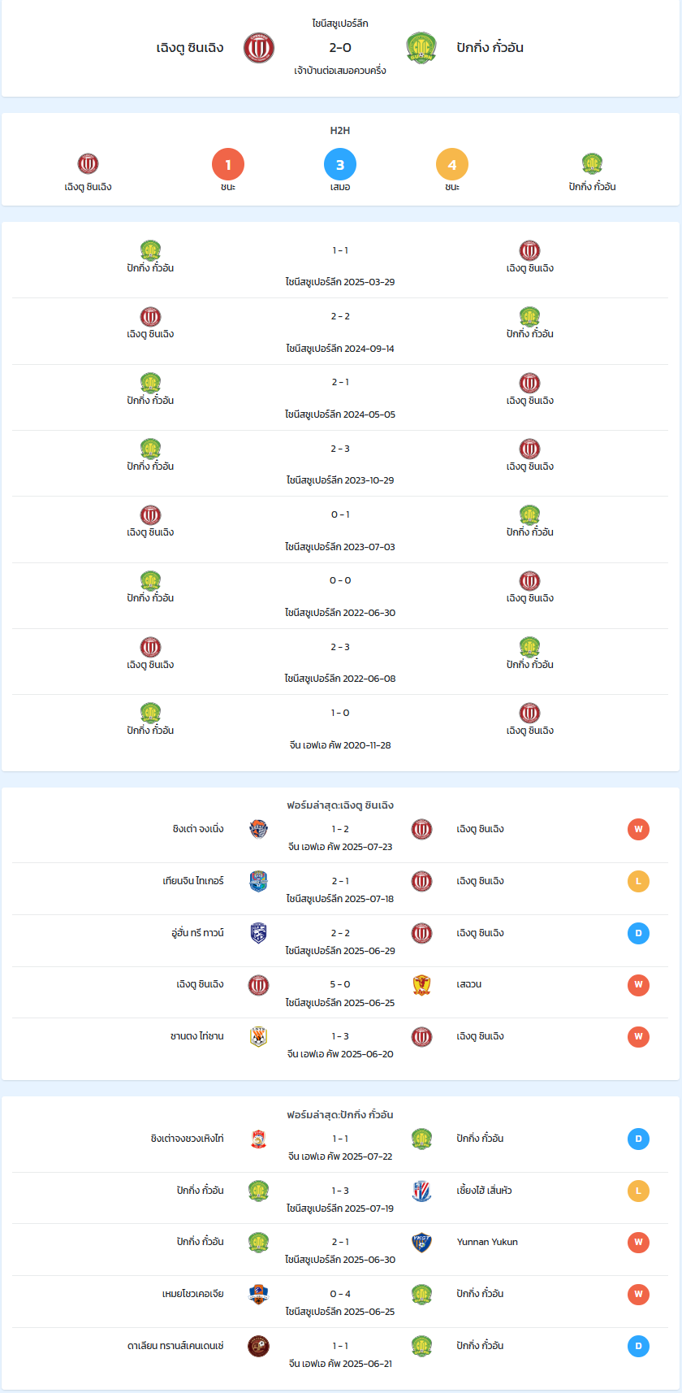Click the yellow H2H wins circle showing 4

click(452, 164)
